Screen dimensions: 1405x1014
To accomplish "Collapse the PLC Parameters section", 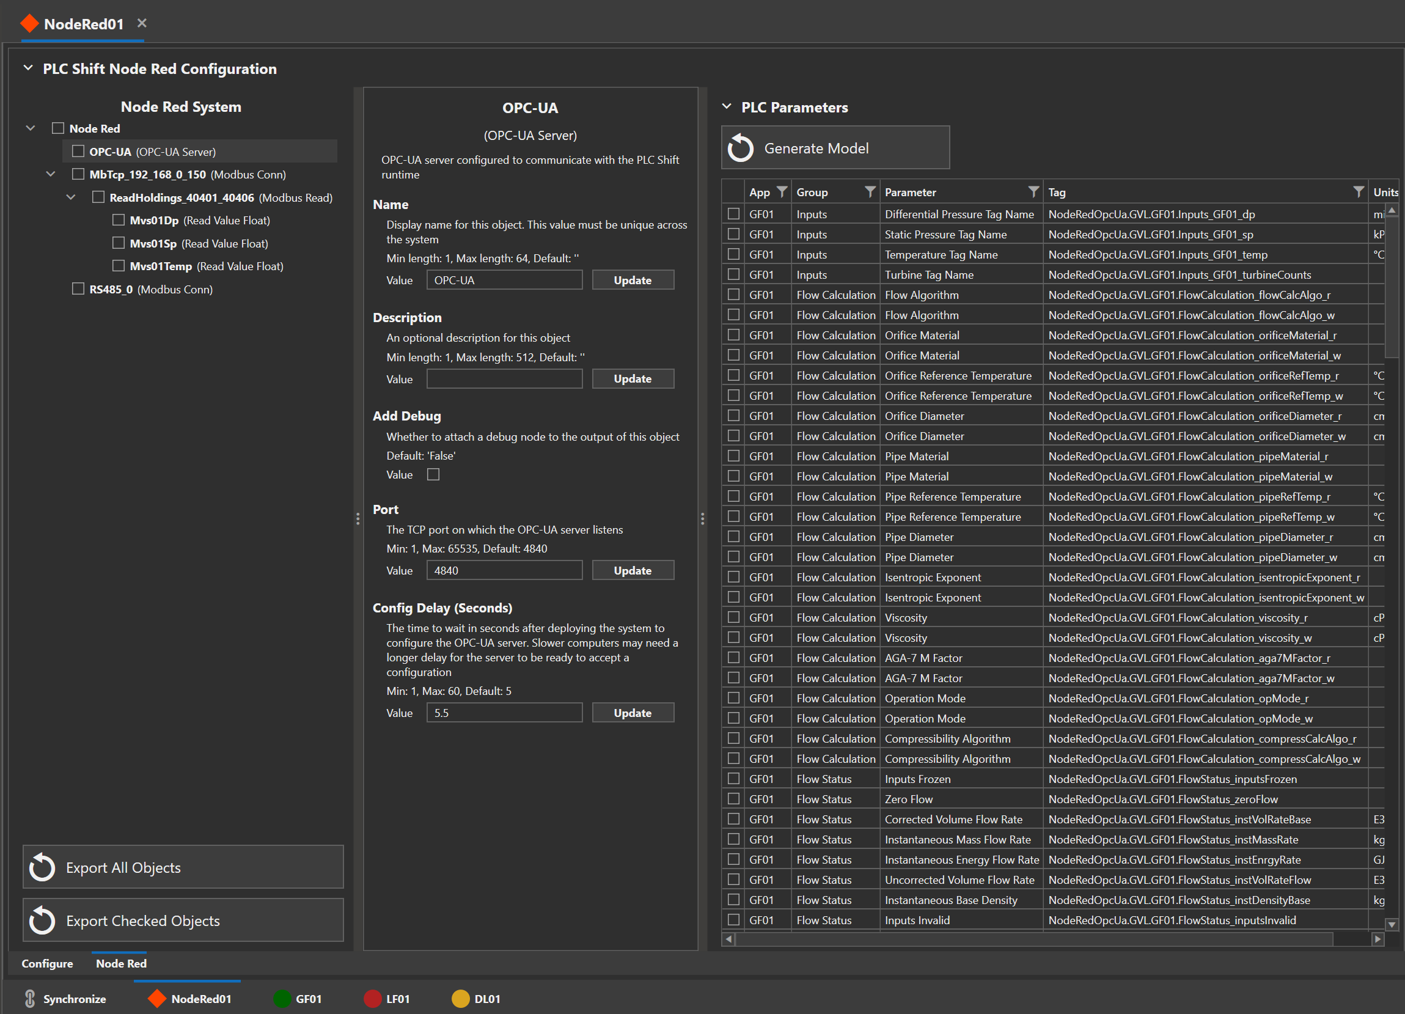I will coord(727,106).
